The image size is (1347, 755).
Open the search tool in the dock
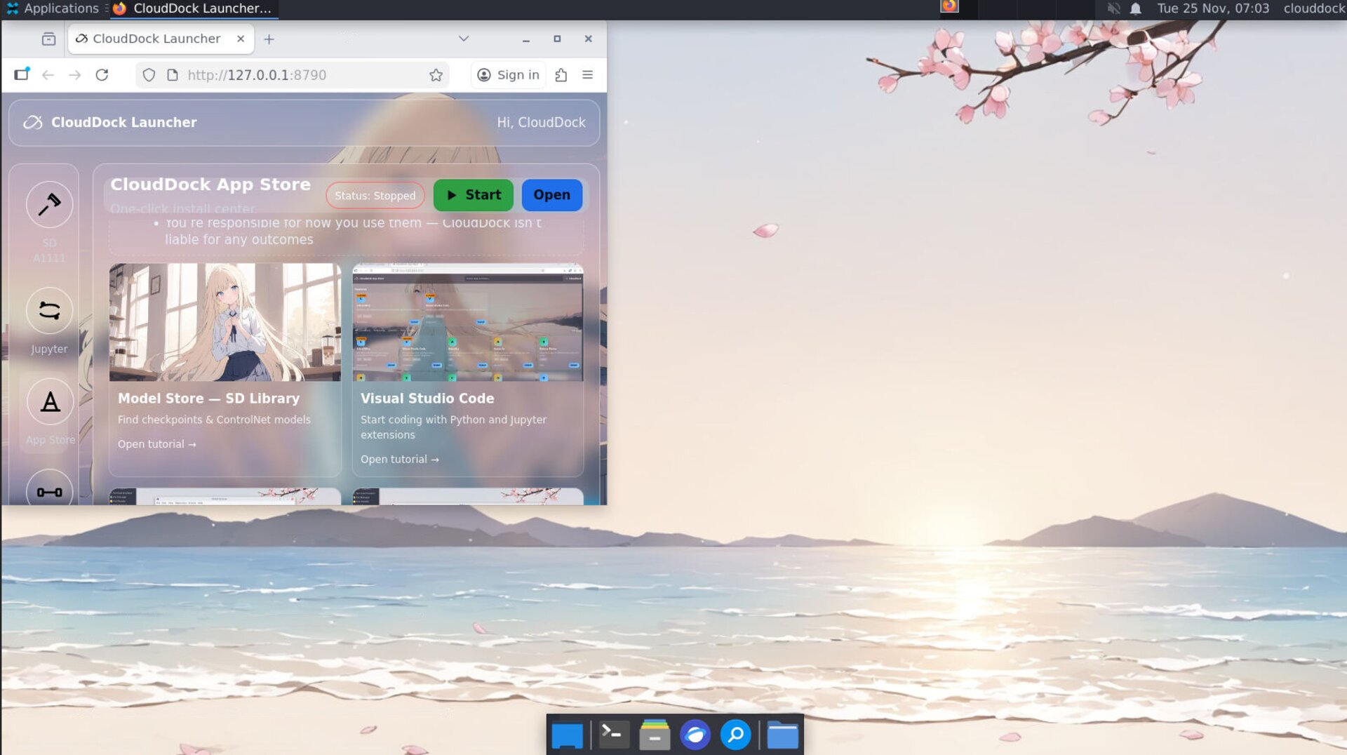coord(736,735)
